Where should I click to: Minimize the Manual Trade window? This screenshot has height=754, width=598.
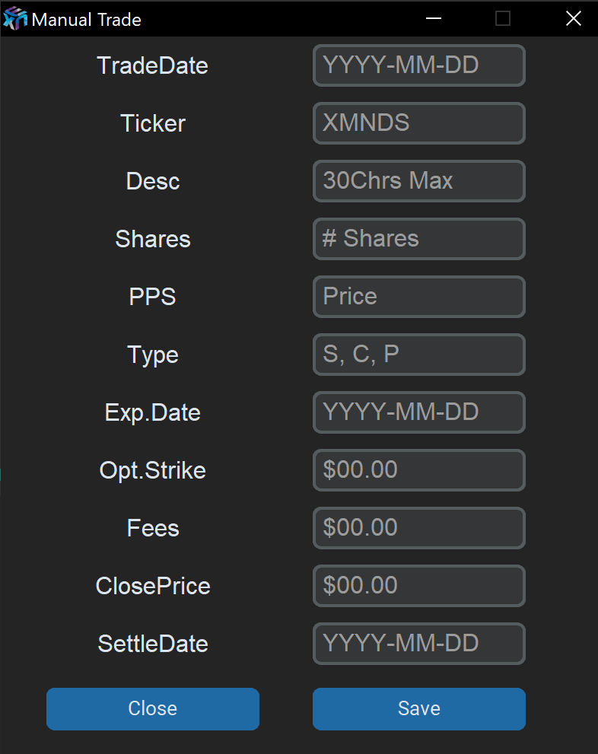[434, 18]
